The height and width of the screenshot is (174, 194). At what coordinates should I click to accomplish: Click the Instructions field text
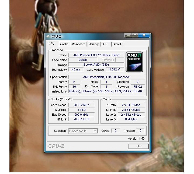(106, 91)
